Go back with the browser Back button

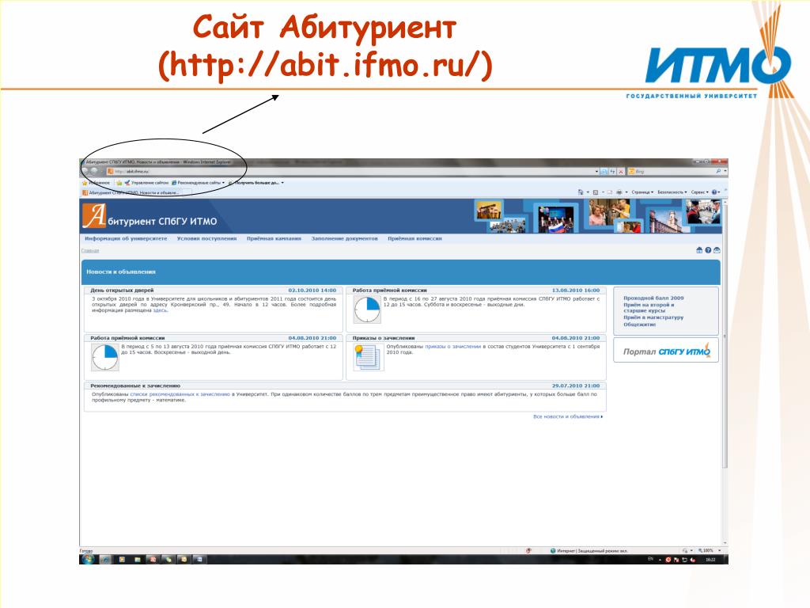(x=85, y=171)
